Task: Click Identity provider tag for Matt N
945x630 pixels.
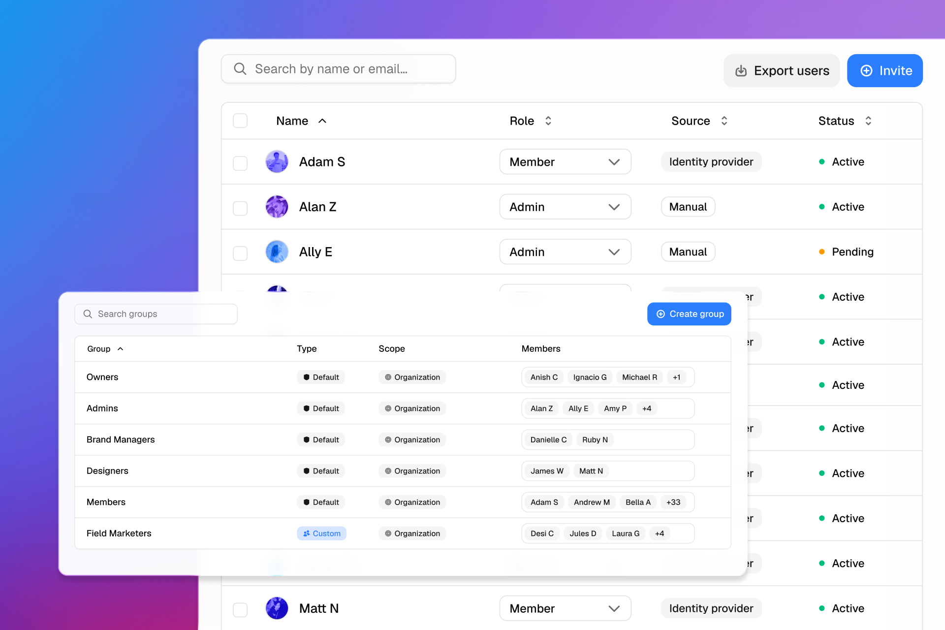Action: [711, 608]
